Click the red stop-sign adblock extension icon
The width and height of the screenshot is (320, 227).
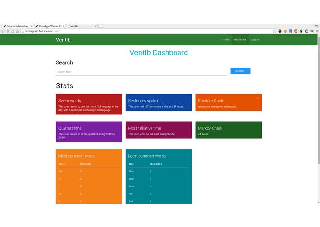click(x=296, y=31)
